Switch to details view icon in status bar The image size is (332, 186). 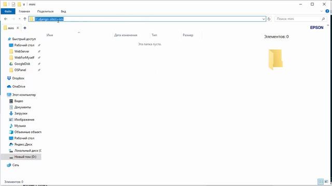(321, 181)
